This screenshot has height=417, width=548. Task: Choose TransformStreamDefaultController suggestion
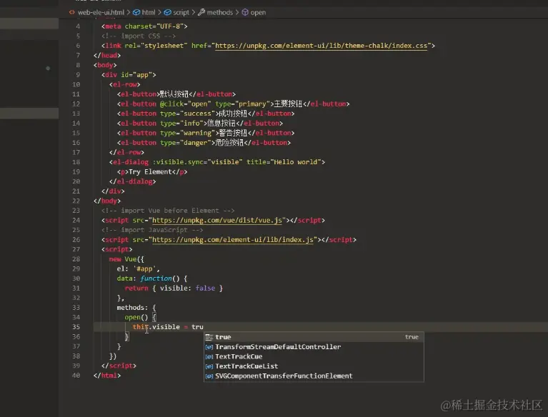tap(314, 347)
